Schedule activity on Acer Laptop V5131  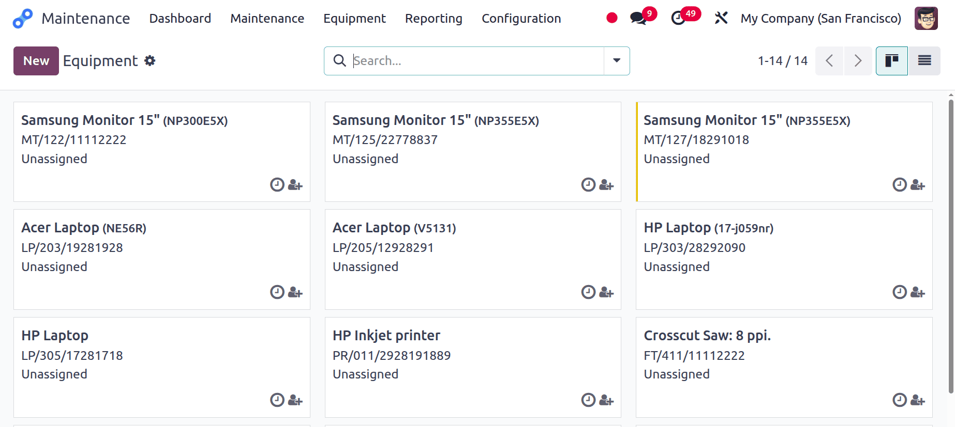click(x=588, y=292)
